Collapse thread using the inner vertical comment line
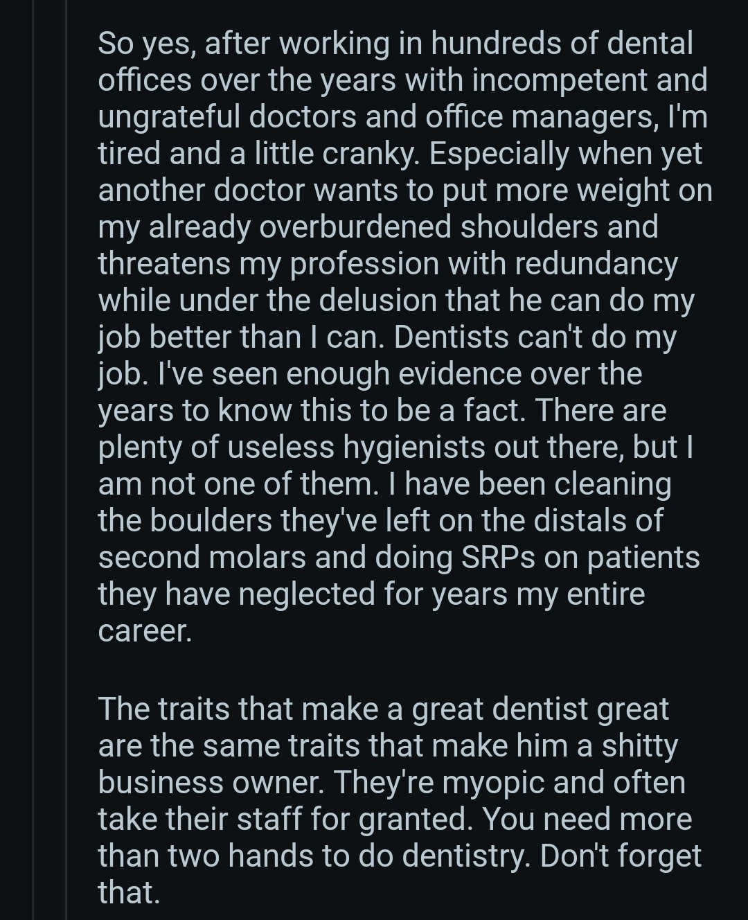Screen dimensions: 748x920 point(65,460)
